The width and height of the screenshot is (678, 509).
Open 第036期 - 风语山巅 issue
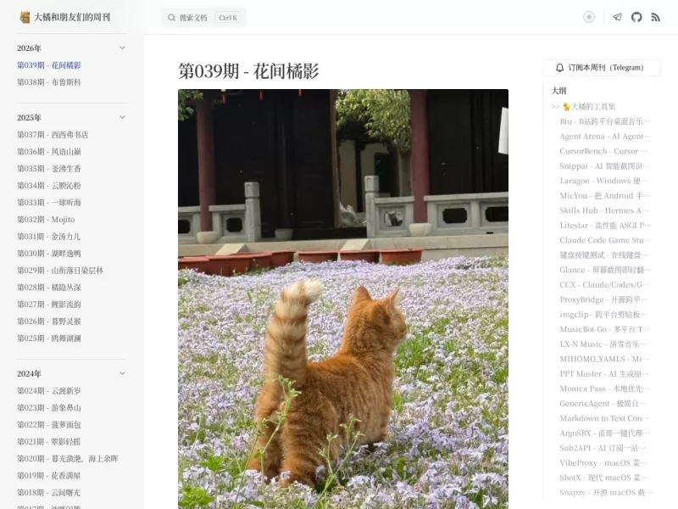(49, 152)
